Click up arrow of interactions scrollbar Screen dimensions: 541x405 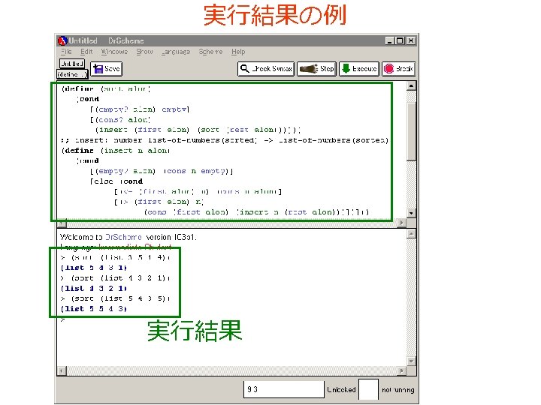(411, 234)
